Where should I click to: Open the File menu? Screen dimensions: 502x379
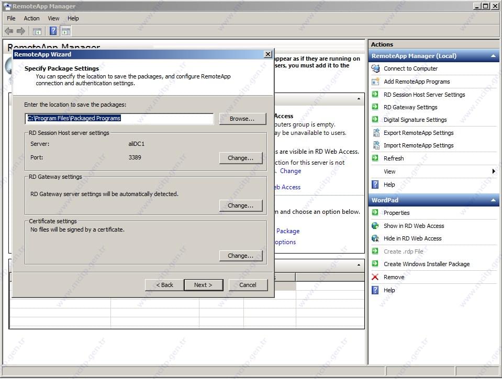pos(11,18)
